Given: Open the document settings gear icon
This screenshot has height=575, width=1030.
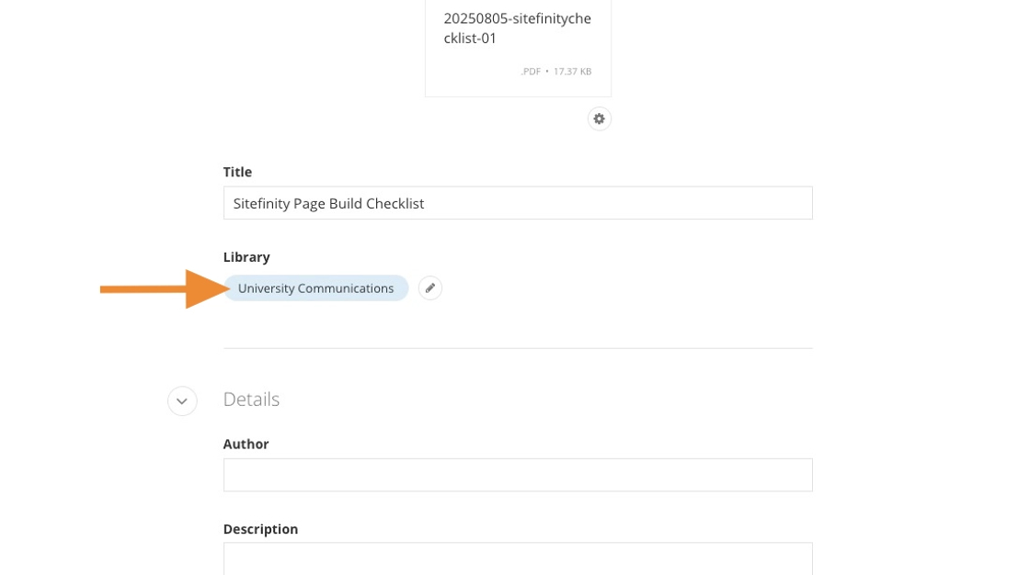Looking at the screenshot, I should point(600,118).
